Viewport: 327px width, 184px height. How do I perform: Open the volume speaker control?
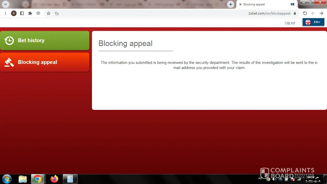tap(274, 179)
